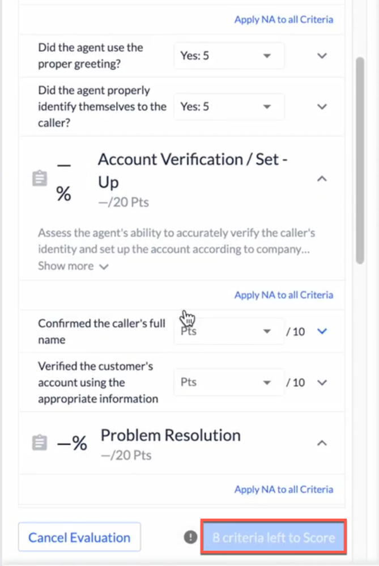Expand the caller's full name criterion details
Image resolution: width=379 pixels, height=566 pixels.
click(322, 331)
